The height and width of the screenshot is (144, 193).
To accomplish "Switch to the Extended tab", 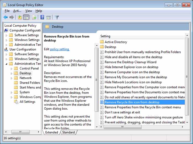I will click(x=52, y=132).
